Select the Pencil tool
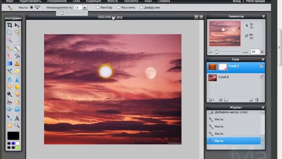The image size is (282, 159). click(x=10, y=49)
